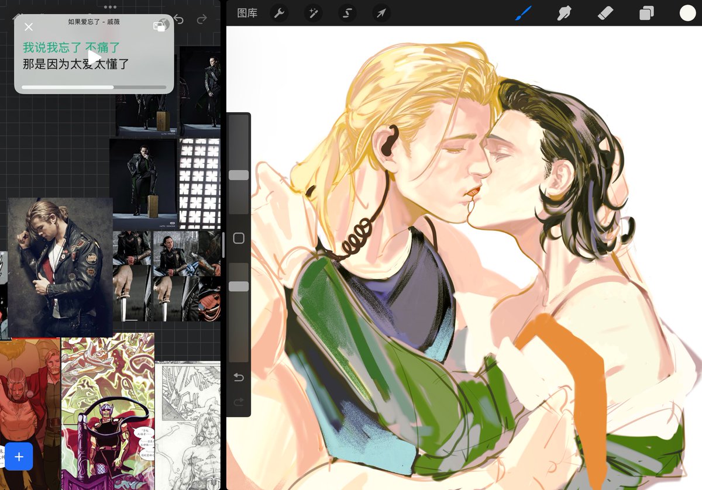Play the paused song in overlay
702x490 pixels.
click(94, 57)
